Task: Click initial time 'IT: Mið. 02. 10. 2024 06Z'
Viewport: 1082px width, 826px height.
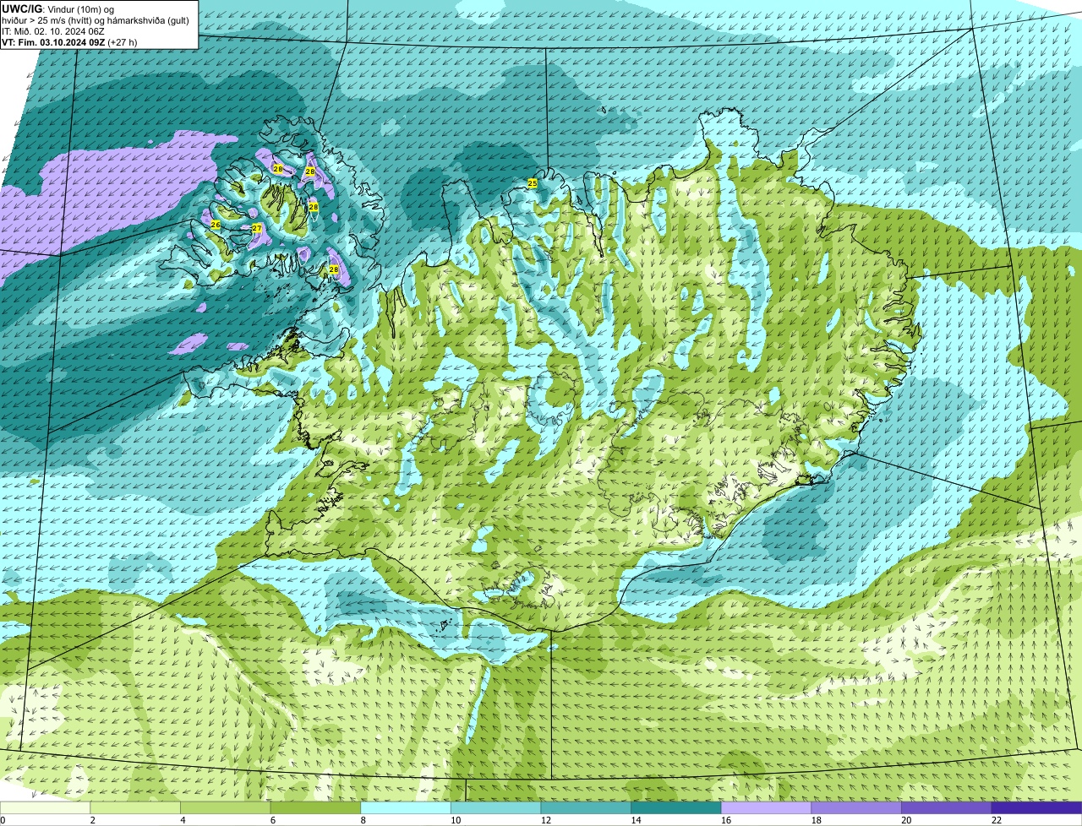Action: 53,31
